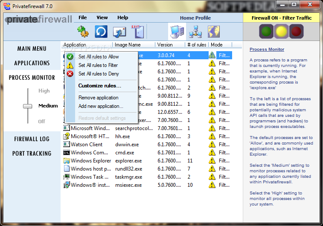The image size is (323, 226).
Task: Click the yellow Filter traffic light
Action: (281, 31)
